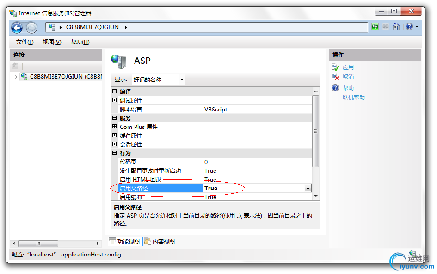Click scroll up arrow in property grid

pos(316,91)
